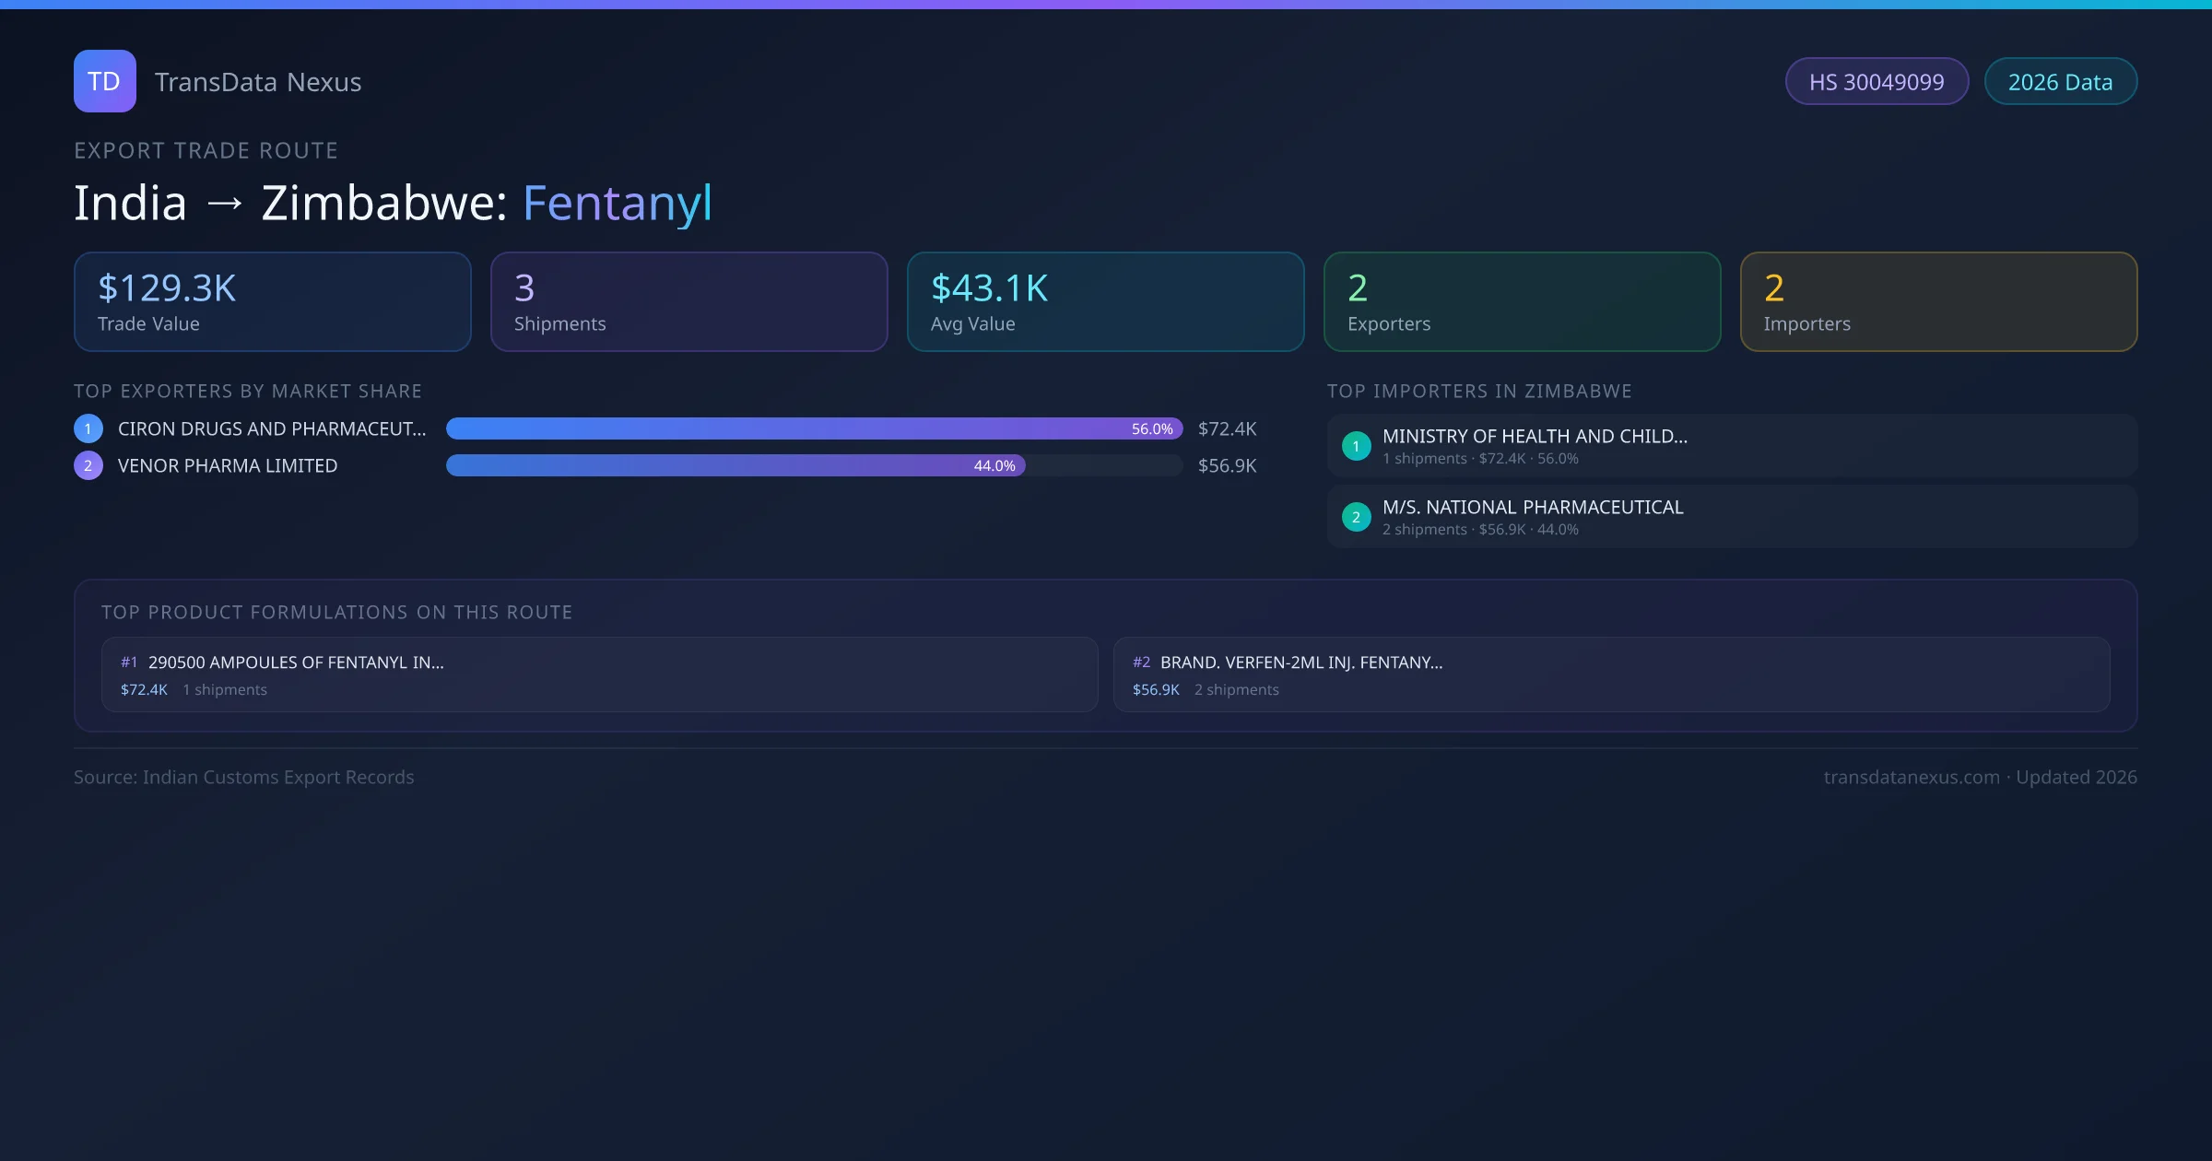The height and width of the screenshot is (1161, 2212).
Task: Click the green rank 2 importer badge
Action: [x=1356, y=517]
